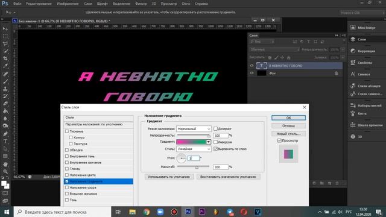
Task: Select the Rectangular Marquee tool
Action: point(5,36)
